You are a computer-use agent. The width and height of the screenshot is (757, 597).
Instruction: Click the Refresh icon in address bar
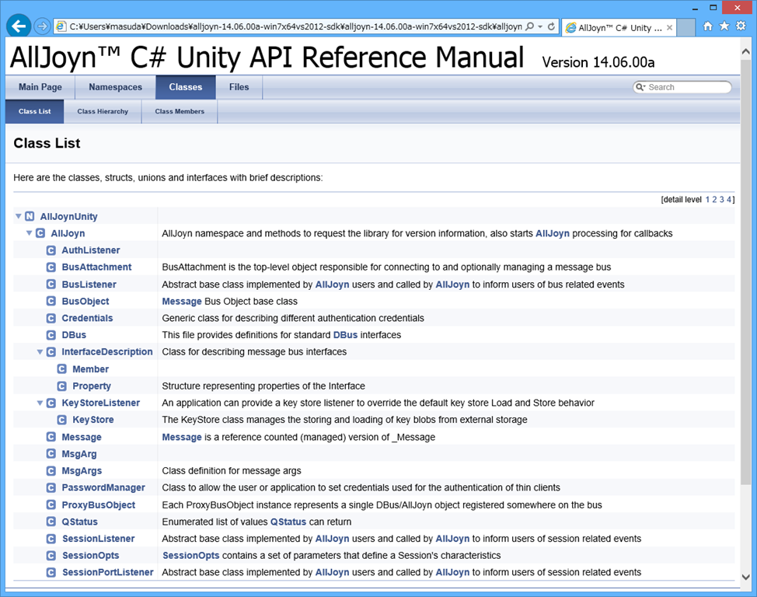tap(552, 26)
